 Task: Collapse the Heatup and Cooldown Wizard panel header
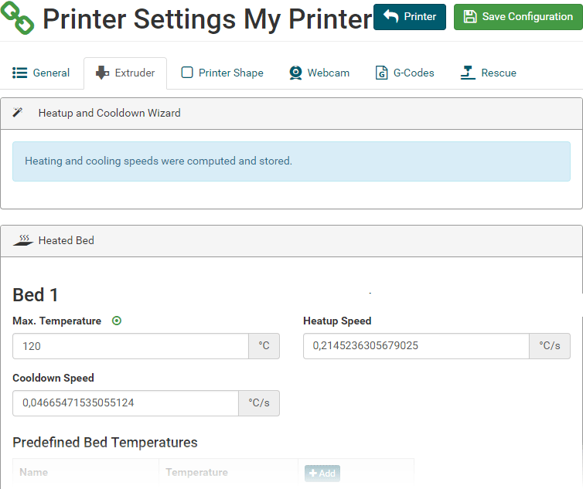click(291, 114)
